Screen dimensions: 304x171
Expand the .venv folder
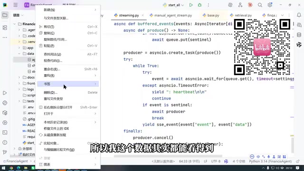19,42
